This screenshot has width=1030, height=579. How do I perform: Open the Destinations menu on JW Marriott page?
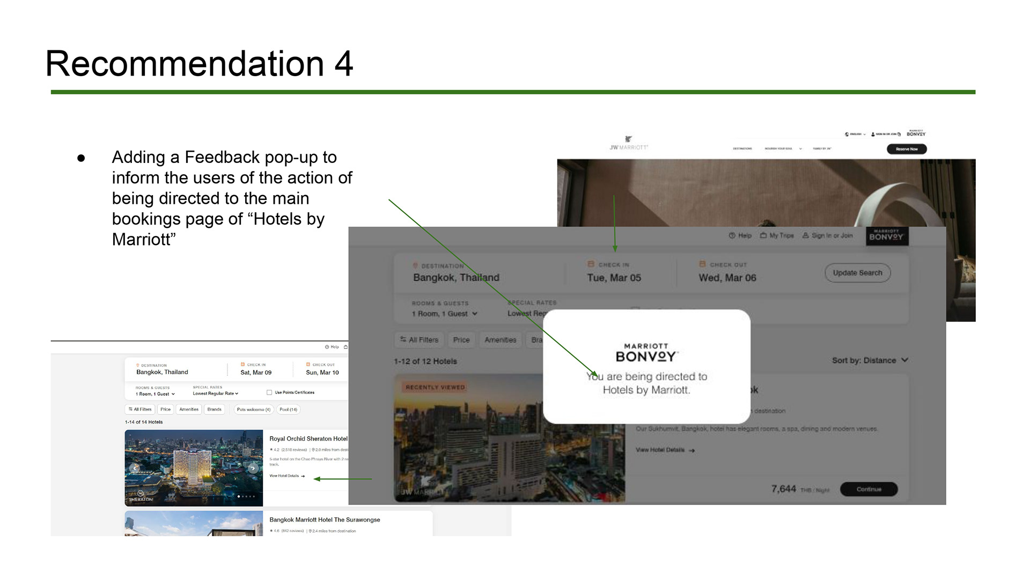[x=742, y=149]
